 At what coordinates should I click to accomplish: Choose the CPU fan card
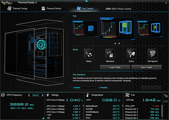(117, 29)
